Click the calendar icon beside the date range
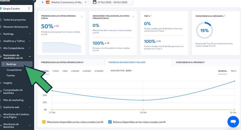Viewport: 241px width, 130px height. 95,2
